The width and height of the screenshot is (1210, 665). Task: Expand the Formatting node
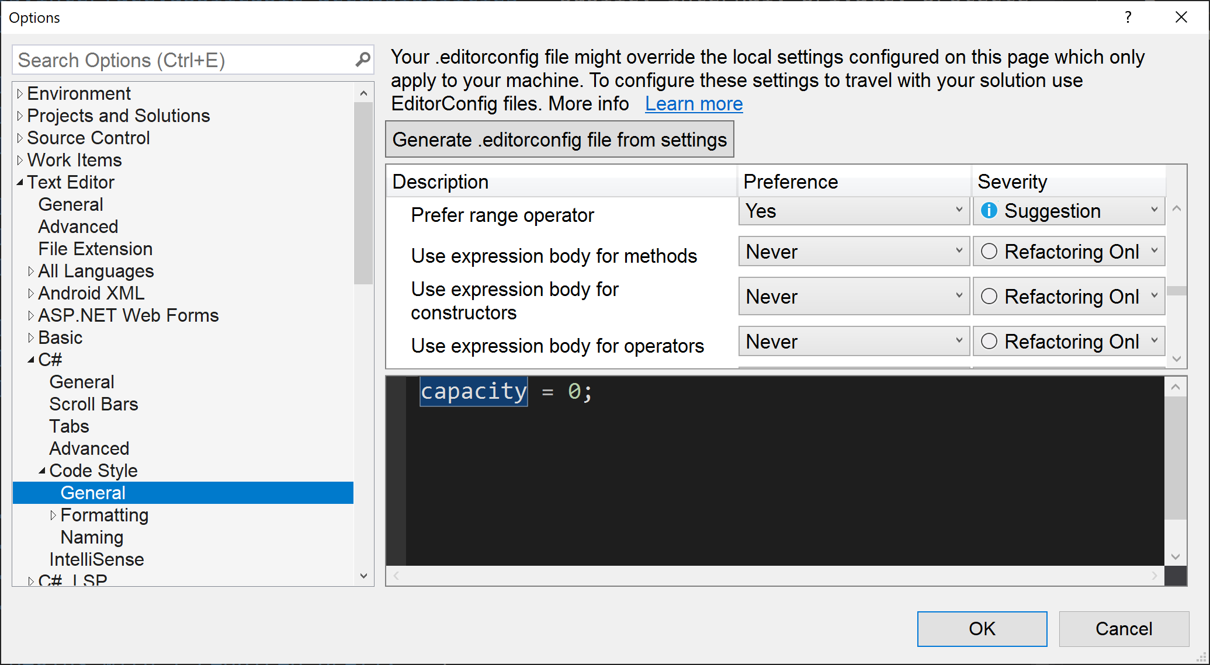click(x=53, y=515)
